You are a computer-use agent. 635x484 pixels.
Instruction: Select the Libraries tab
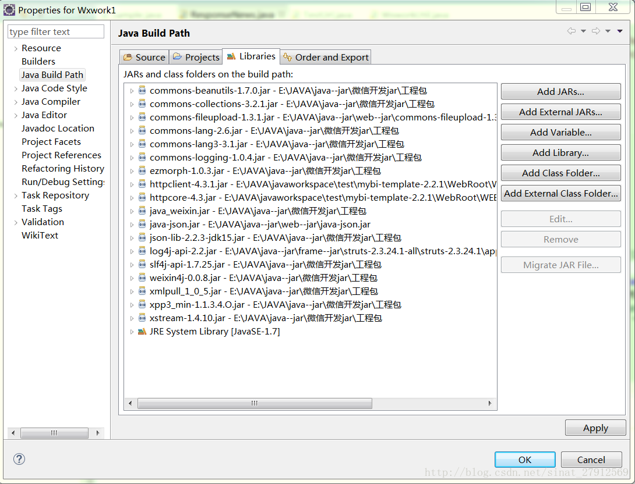tap(251, 56)
